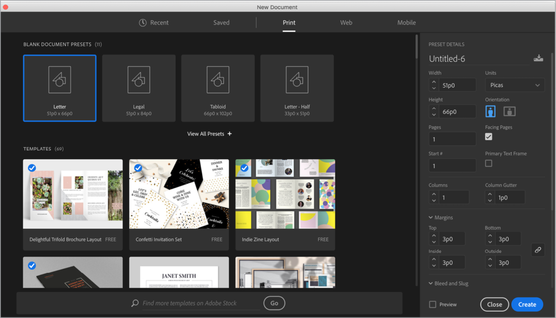This screenshot has height=318, width=556.
Task: Select portrait orientation icon
Action: click(x=490, y=111)
